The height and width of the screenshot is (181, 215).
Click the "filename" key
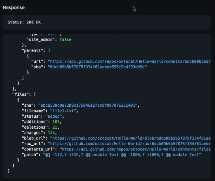tap(33, 111)
